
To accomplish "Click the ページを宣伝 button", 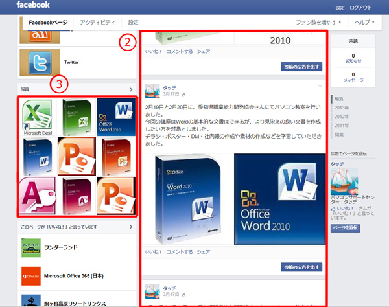I will [345, 228].
